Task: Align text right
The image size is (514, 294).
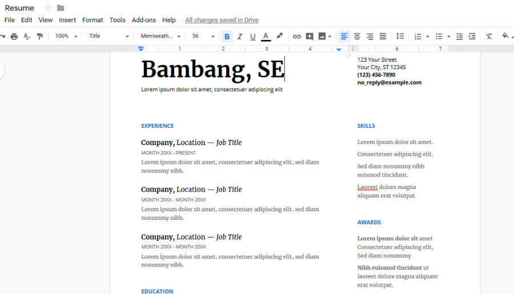Action: [x=370, y=37]
